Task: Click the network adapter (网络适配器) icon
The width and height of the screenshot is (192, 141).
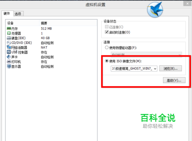Action: click(x=9, y=47)
